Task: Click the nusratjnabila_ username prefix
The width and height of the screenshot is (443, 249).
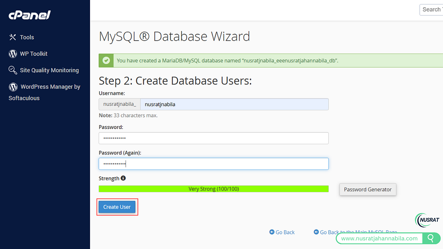Action: (x=119, y=104)
